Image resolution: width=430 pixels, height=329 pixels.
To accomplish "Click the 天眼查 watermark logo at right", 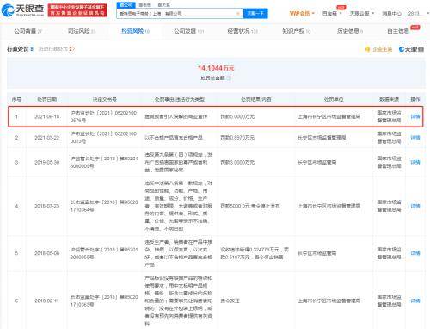I will point(411,49).
